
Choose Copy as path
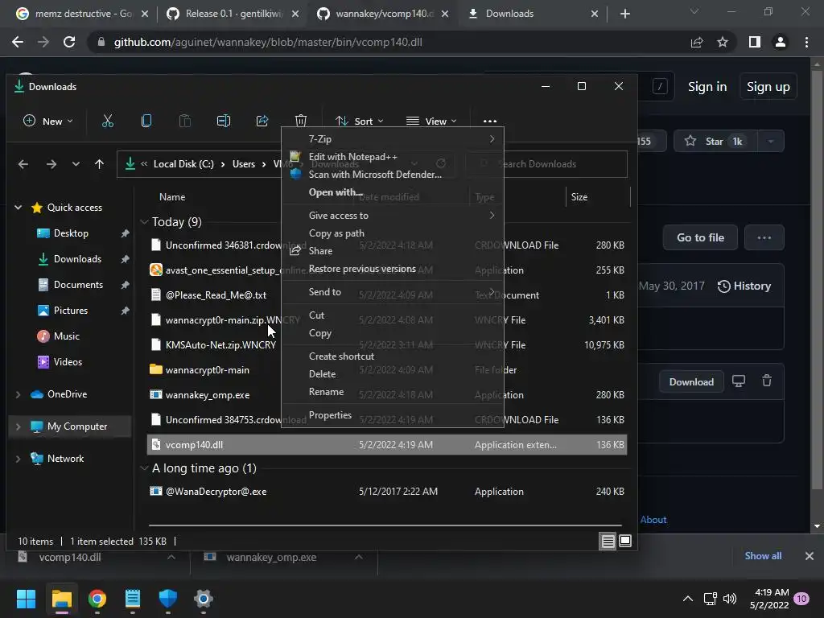tap(393, 233)
